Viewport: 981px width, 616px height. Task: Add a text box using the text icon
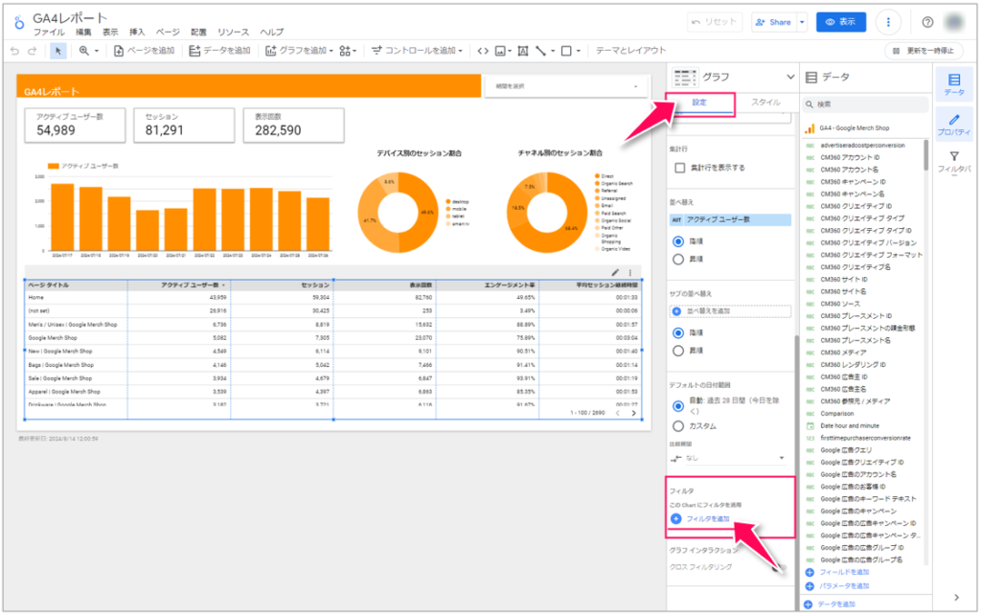pos(523,51)
